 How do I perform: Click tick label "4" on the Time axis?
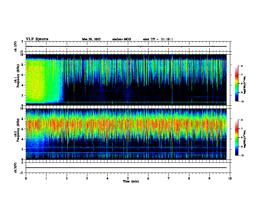tap(107, 178)
